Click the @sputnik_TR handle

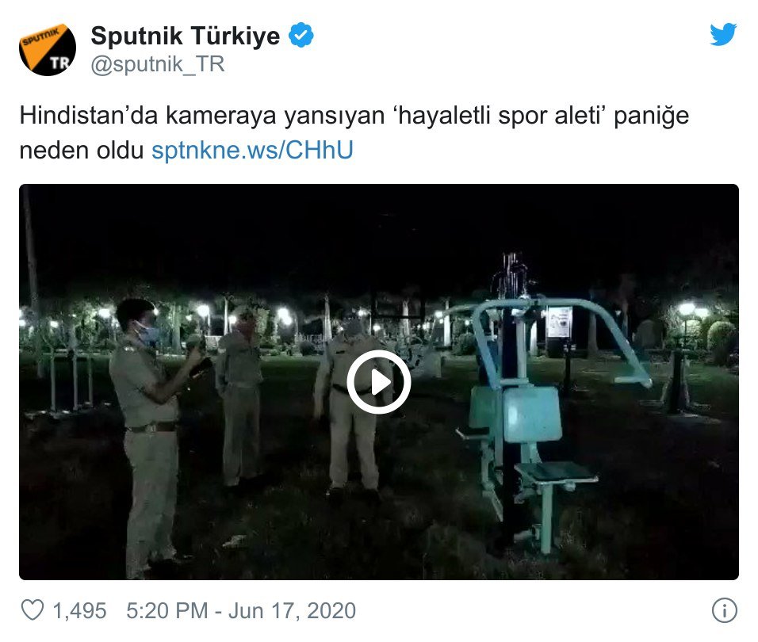point(158,64)
